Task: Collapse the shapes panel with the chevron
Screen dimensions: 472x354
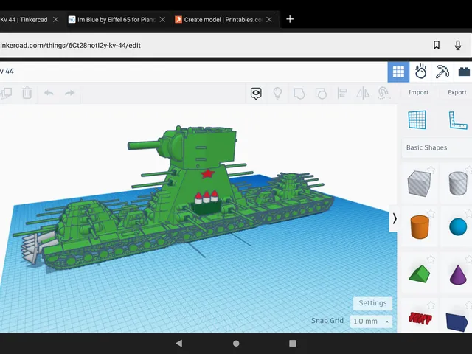Action: point(395,218)
